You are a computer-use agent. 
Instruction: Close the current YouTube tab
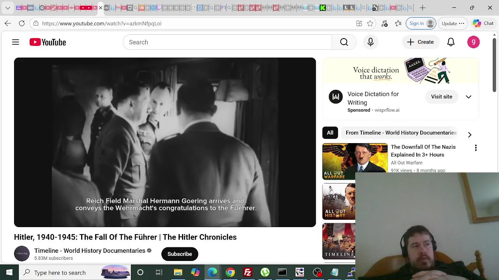pyautogui.click(x=101, y=8)
